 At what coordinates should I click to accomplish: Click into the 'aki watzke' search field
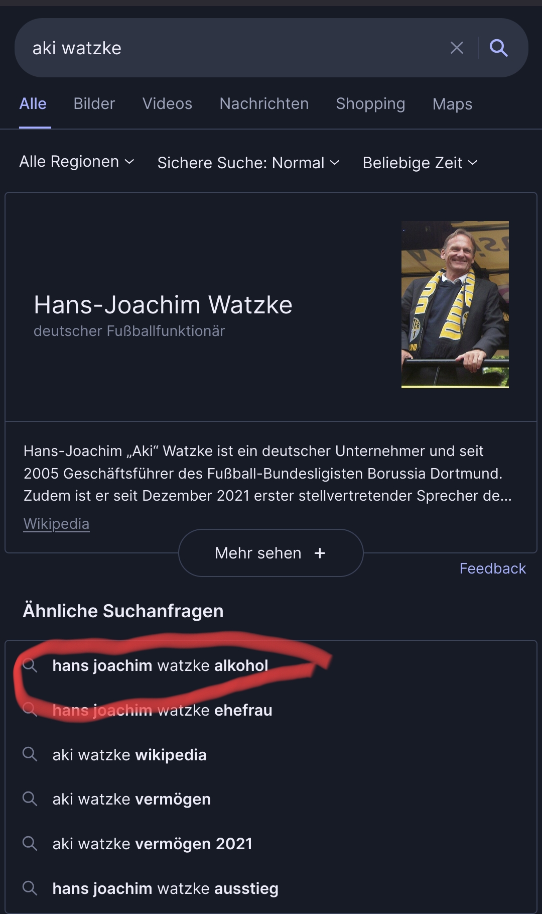231,48
